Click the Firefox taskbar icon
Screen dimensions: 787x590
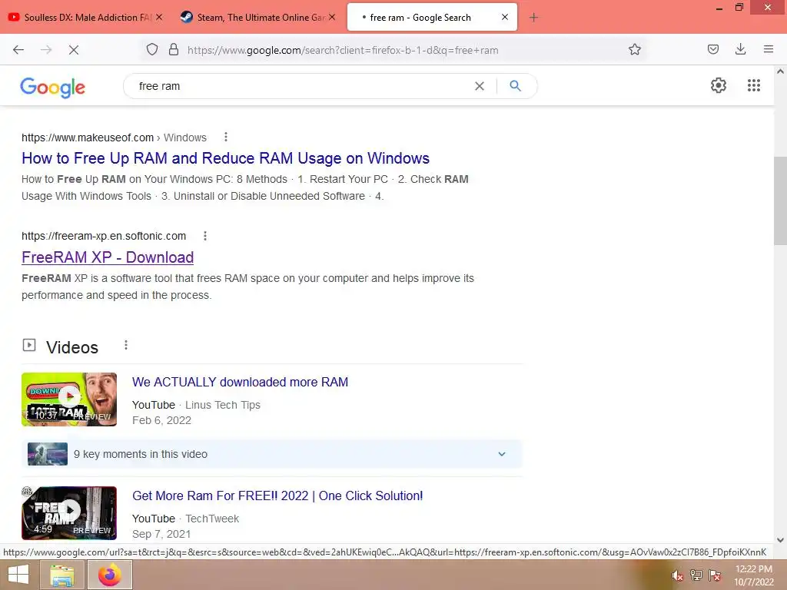(x=110, y=575)
